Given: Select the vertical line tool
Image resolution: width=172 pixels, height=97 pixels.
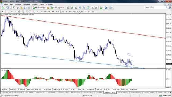Looking at the screenshot, I should (x=8, y=11).
